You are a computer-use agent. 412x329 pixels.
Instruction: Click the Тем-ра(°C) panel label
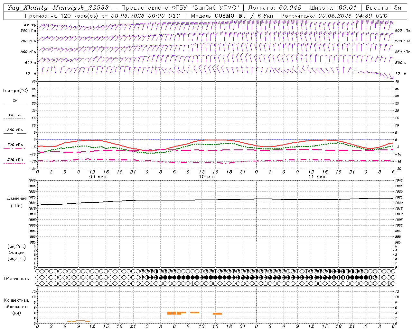click(x=15, y=91)
